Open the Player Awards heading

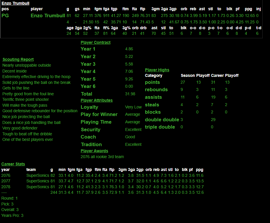point(94,151)
